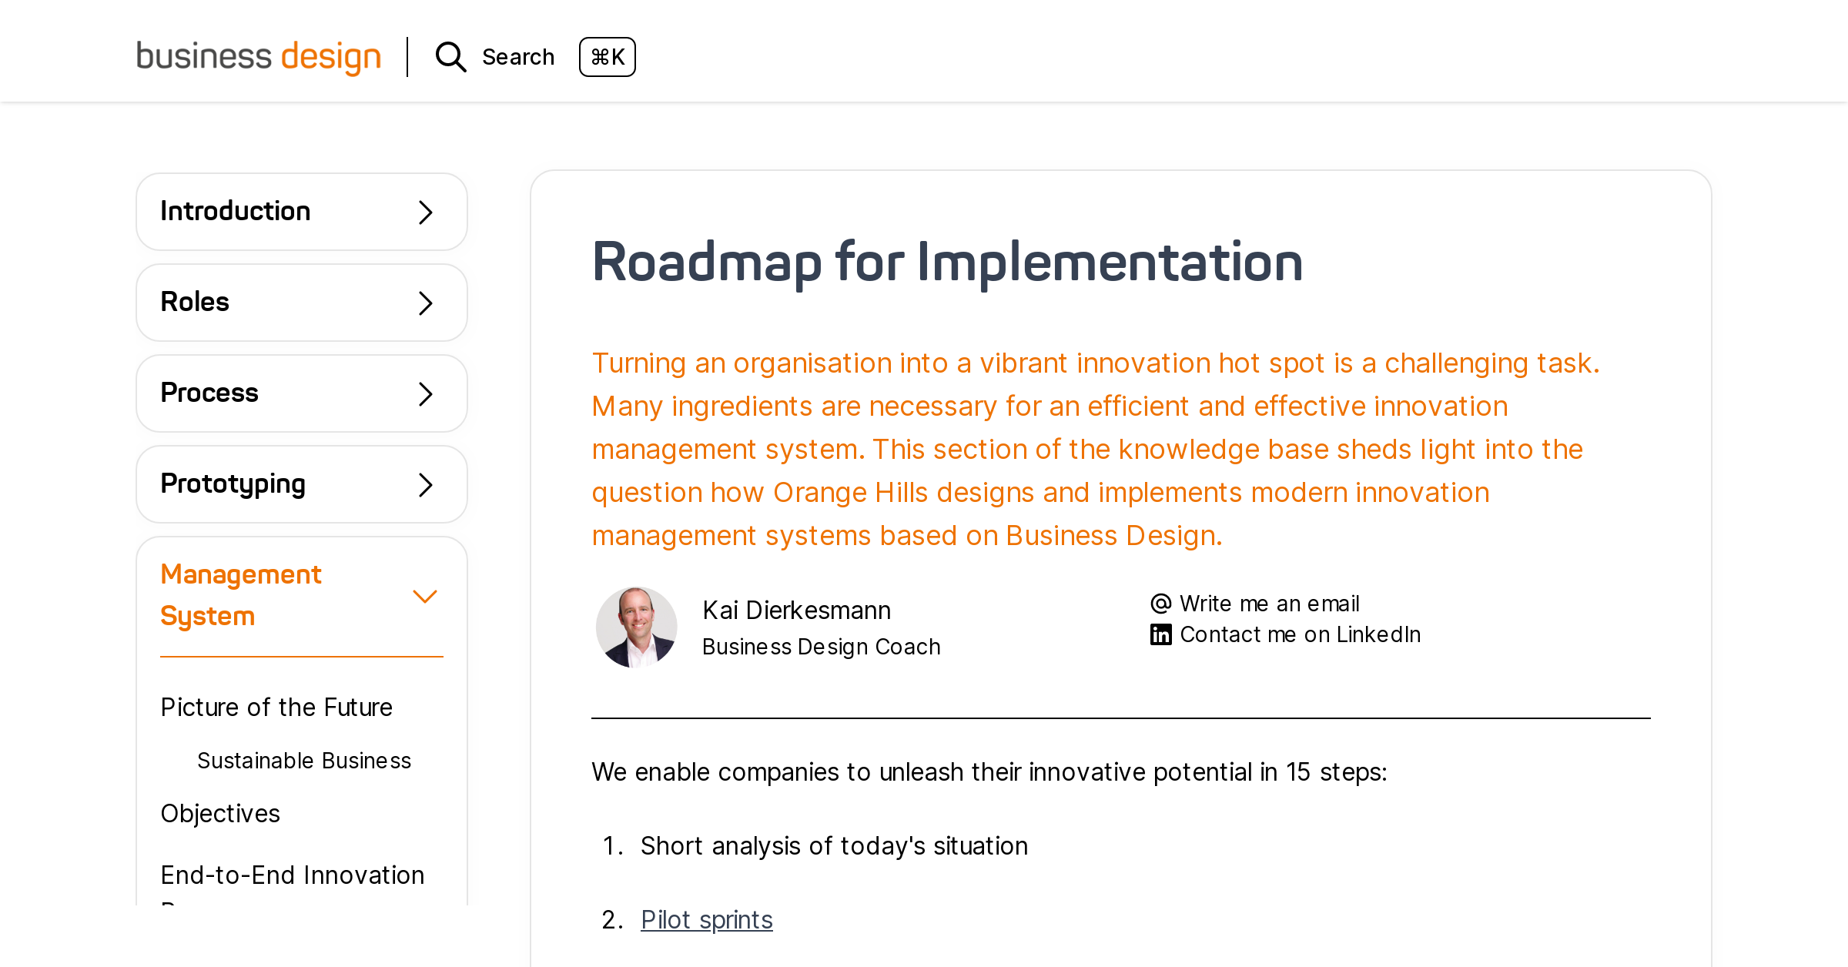This screenshot has width=1848, height=967.
Task: Open the Objectives page
Action: [x=220, y=812]
